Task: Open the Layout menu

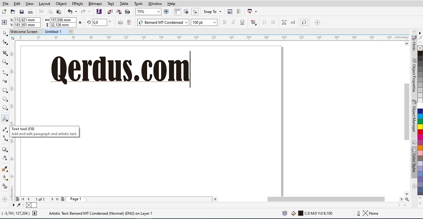Action: [45, 3]
